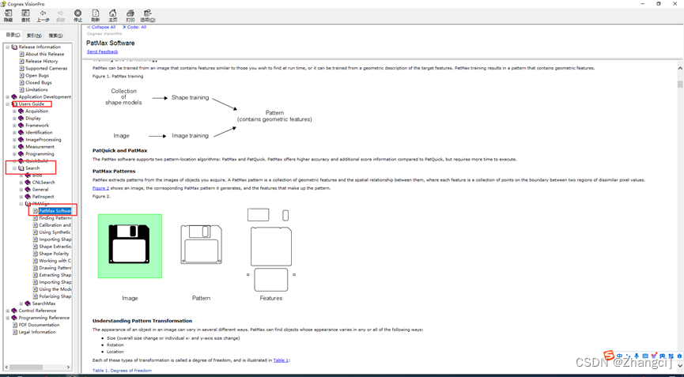Switch to the 索引 (Index) tab
The width and height of the screenshot is (684, 377).
click(33, 36)
